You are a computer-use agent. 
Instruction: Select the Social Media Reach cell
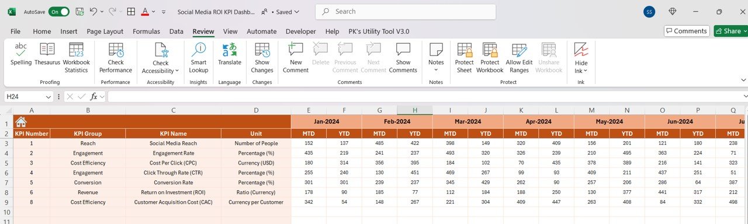(174, 143)
